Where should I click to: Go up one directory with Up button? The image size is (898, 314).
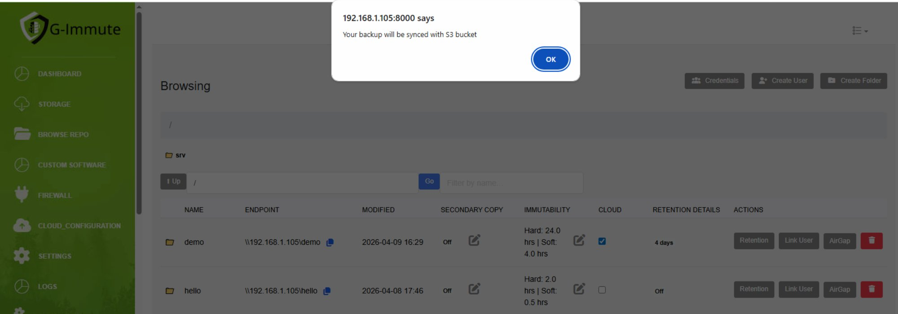173,181
